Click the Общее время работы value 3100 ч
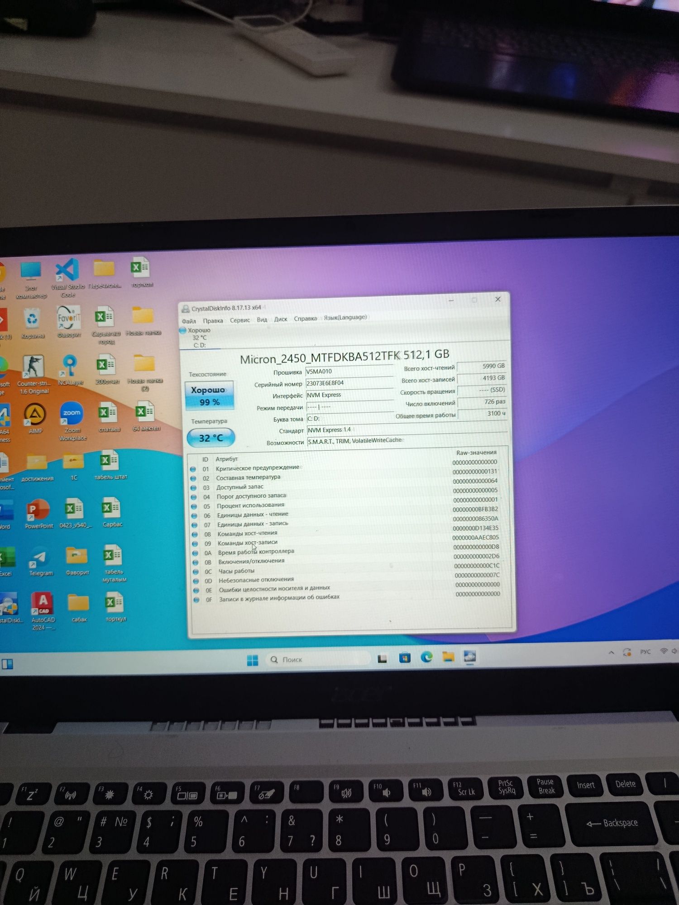This screenshot has height=905, width=679. tap(482, 414)
